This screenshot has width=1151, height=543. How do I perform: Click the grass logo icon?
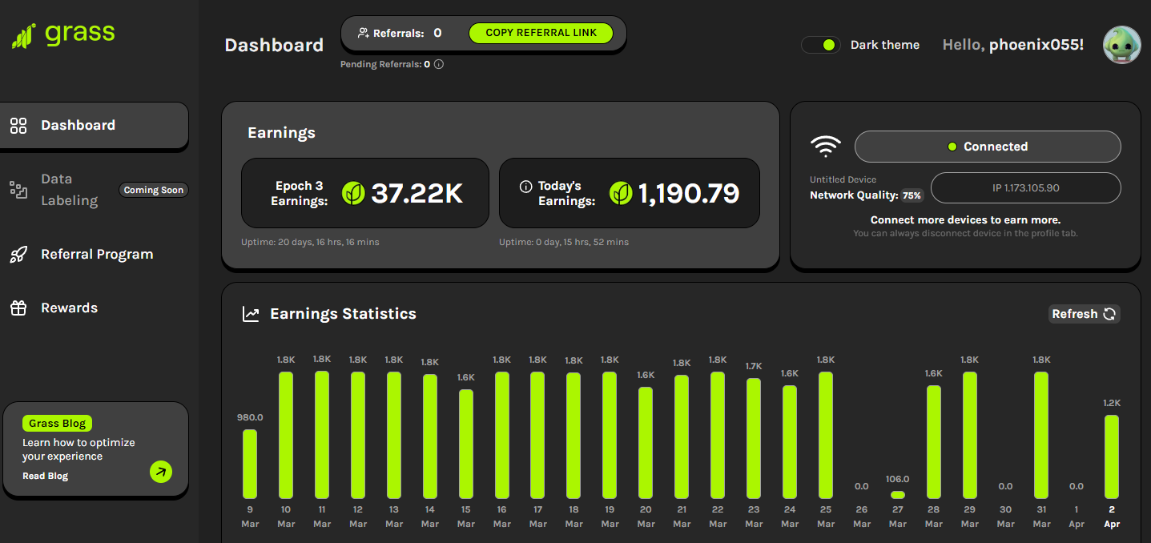[23, 36]
